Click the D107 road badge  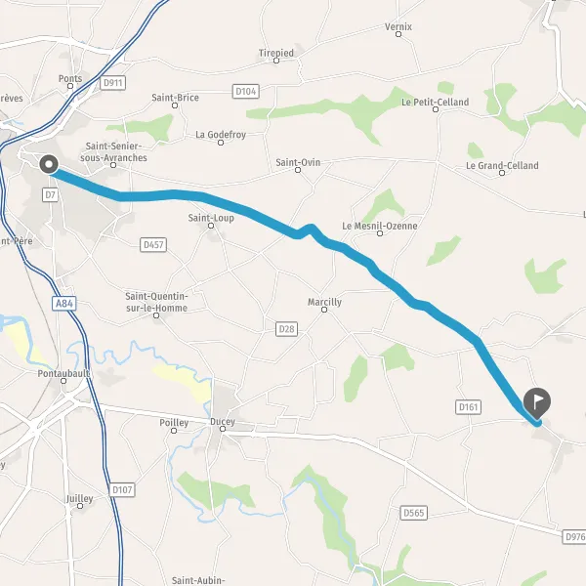(x=122, y=489)
